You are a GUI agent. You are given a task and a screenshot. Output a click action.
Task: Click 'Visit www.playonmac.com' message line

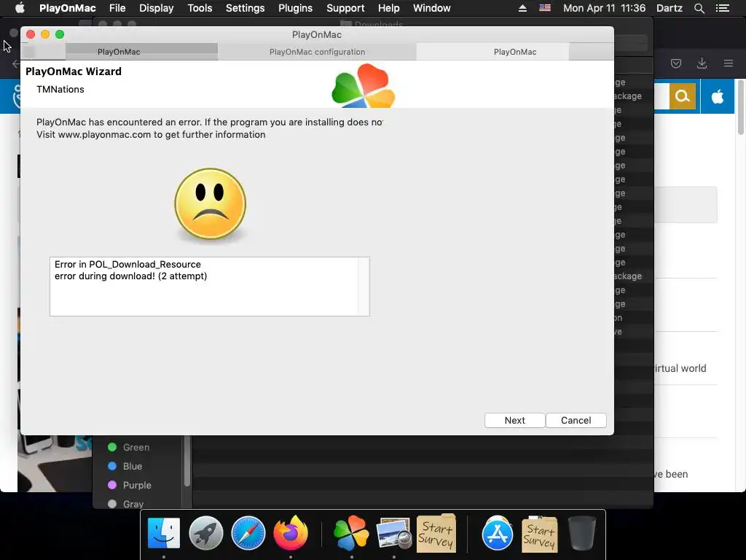(151, 135)
